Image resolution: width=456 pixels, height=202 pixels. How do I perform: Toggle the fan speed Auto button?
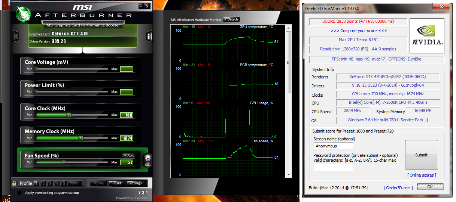click(x=129, y=155)
